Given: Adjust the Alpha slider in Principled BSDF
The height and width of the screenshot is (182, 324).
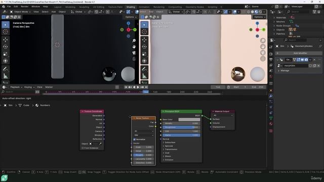Looking at the screenshot, I should (x=181, y=135).
